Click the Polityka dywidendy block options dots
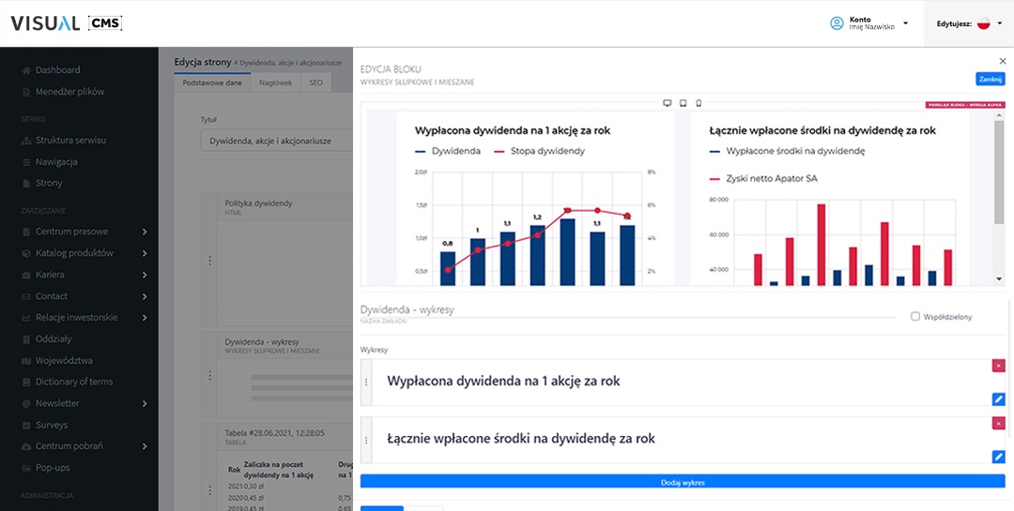1014x511 pixels. (x=209, y=261)
